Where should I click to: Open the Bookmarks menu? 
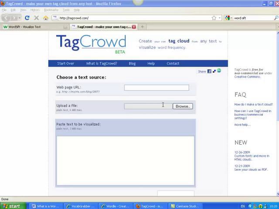coord(51,10)
